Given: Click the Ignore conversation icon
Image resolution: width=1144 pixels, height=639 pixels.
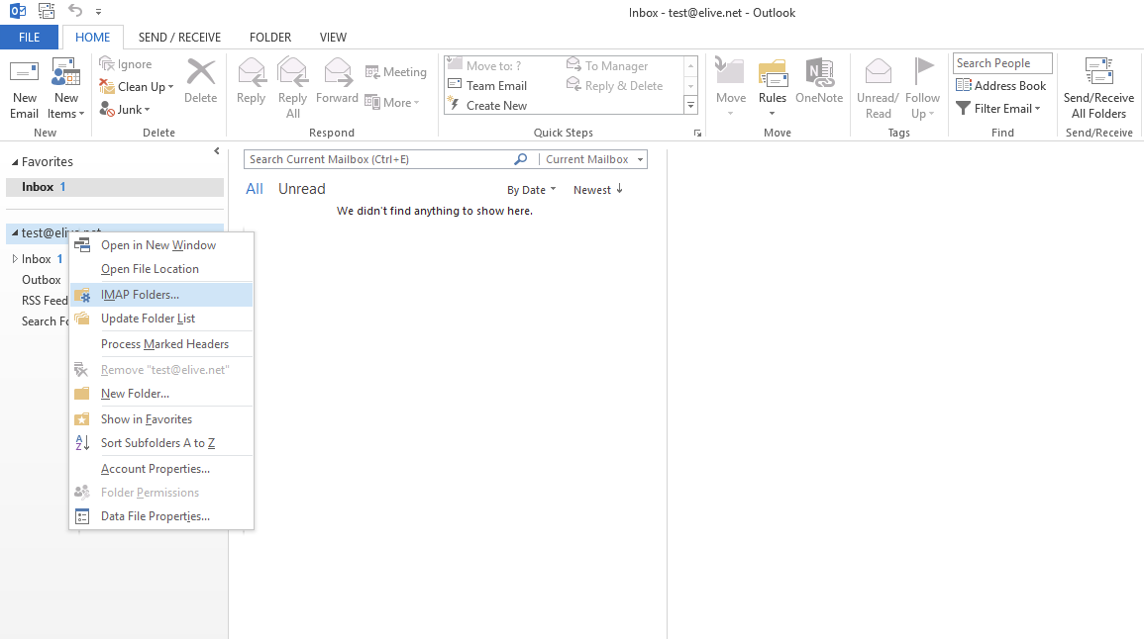Looking at the screenshot, I should coord(107,64).
